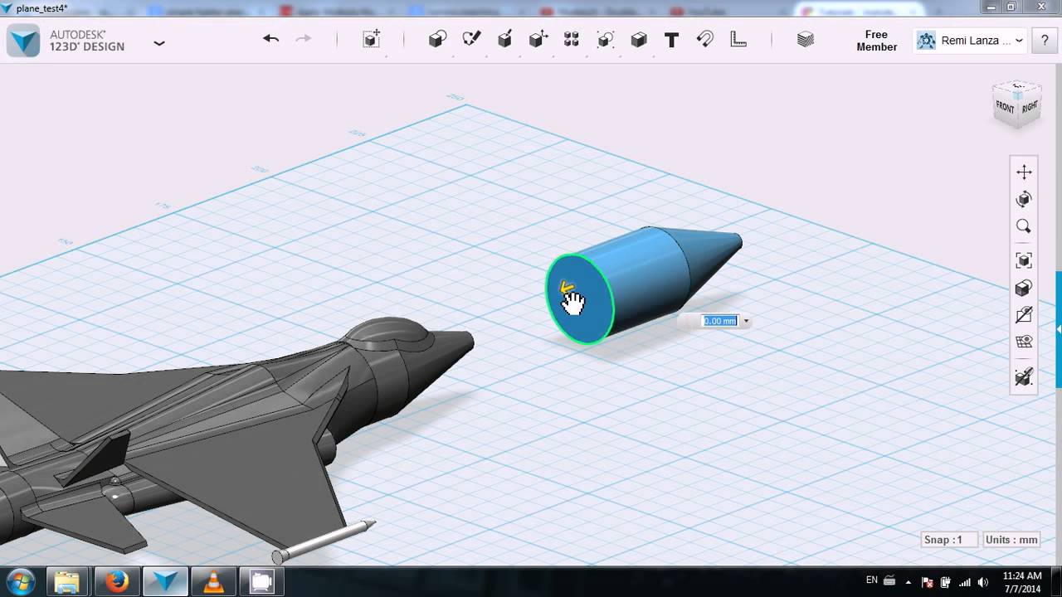Open the Help question mark button
This screenshot has height=597, width=1062.
(x=1045, y=41)
